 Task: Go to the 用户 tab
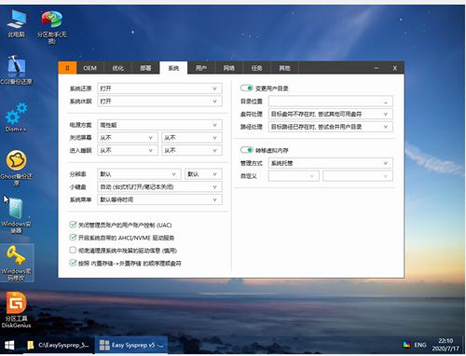click(201, 68)
